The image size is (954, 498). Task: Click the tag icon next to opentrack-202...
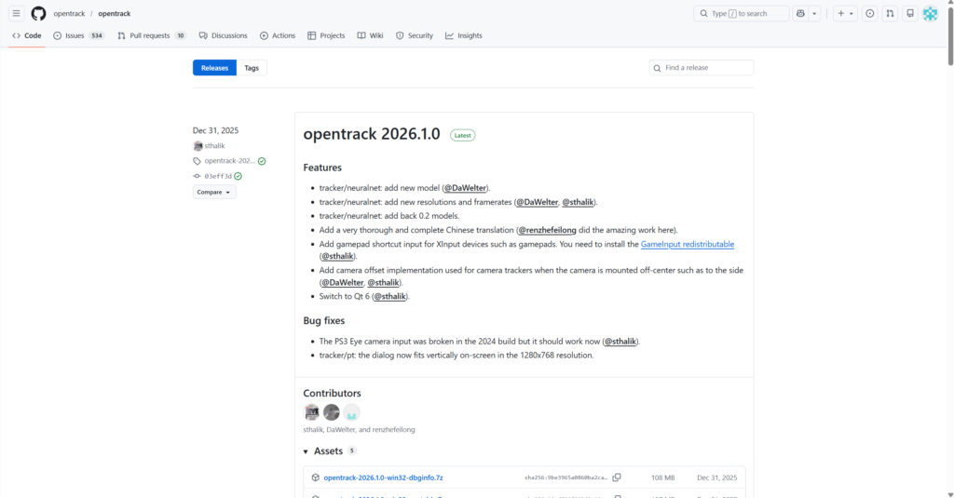tap(197, 161)
